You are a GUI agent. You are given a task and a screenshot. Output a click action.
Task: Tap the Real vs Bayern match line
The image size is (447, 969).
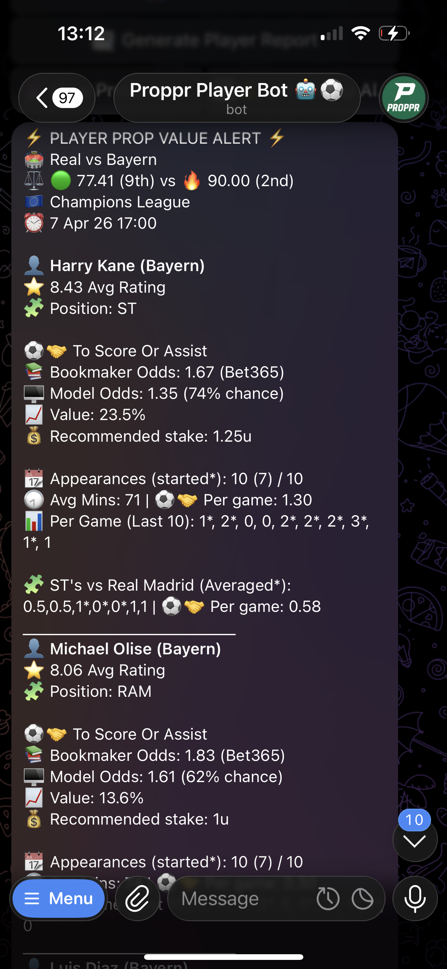(104, 160)
